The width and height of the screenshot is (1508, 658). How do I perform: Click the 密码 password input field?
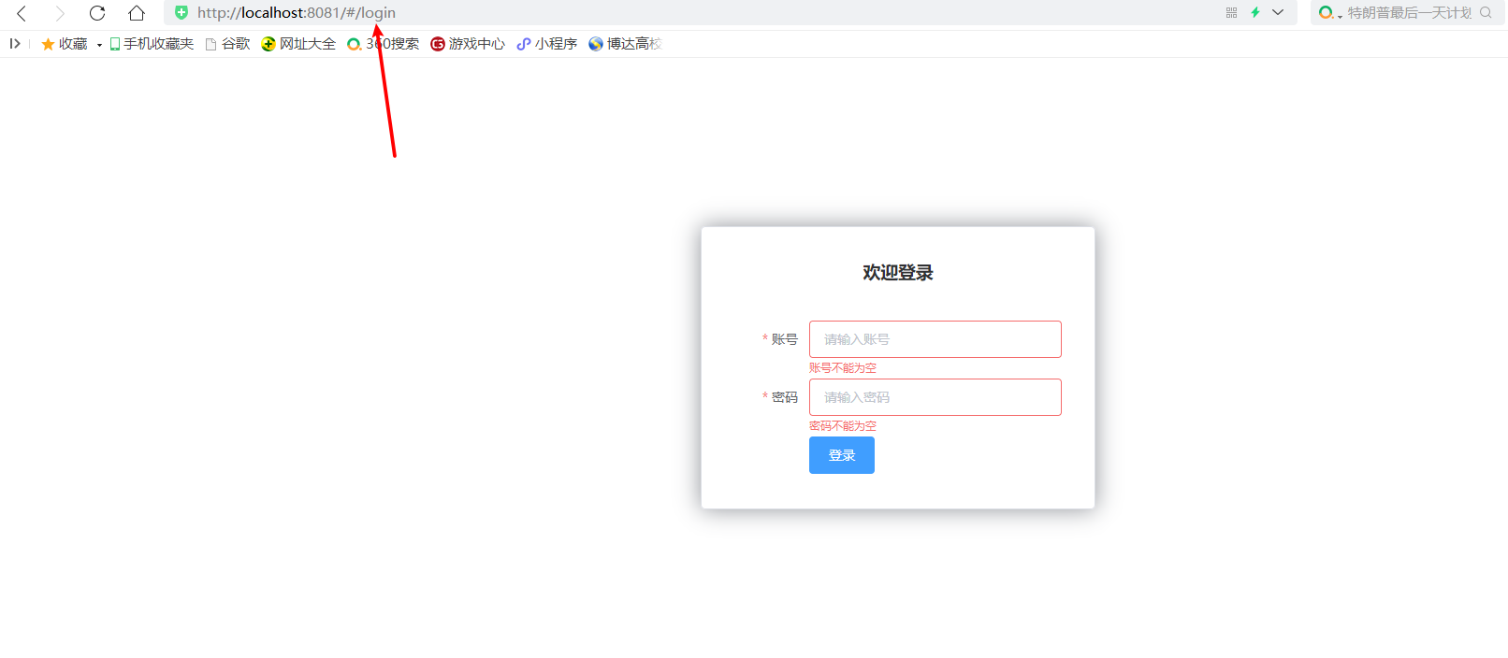click(935, 397)
